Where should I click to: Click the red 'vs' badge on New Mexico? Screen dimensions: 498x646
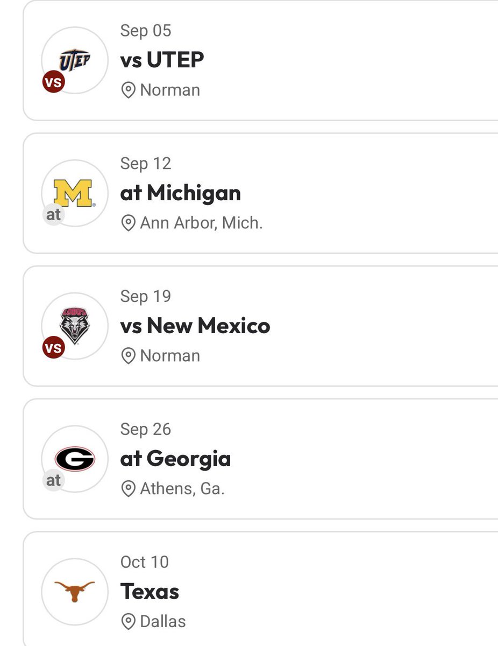(53, 348)
